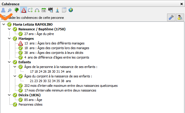This screenshot has width=185, height=113.
Task: Open coherence settings with wrench button
Action: [171, 17]
